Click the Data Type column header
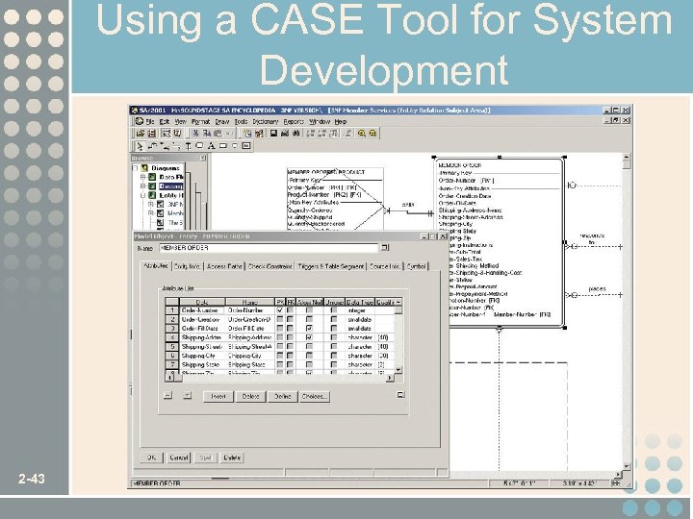693x519 pixels. coord(360,302)
